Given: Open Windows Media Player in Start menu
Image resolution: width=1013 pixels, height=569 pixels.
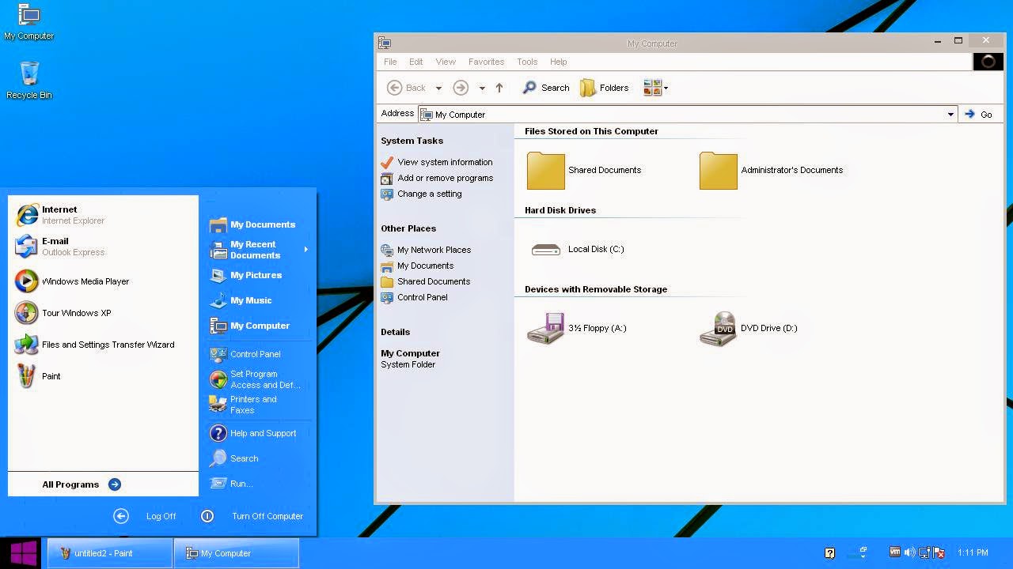Looking at the screenshot, I should point(72,281).
